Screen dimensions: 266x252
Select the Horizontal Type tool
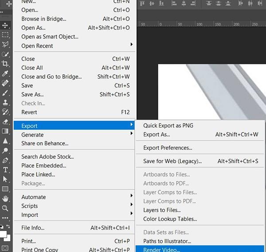click(5, 170)
